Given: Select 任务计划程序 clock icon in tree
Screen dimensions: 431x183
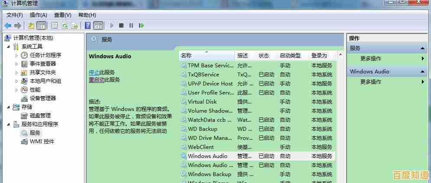Looking at the screenshot, I should [24, 55].
